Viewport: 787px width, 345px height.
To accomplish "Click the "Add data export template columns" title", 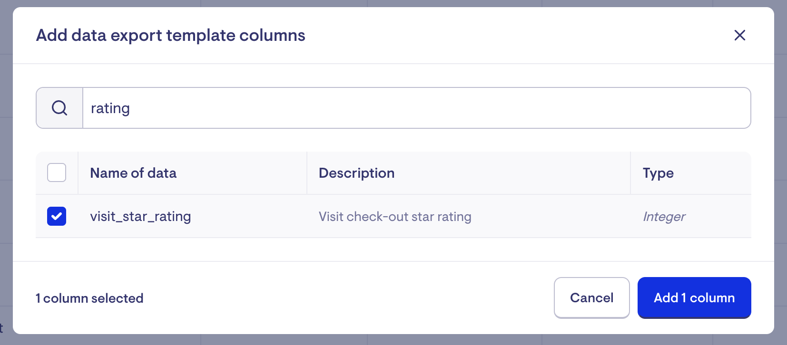I will (x=170, y=35).
